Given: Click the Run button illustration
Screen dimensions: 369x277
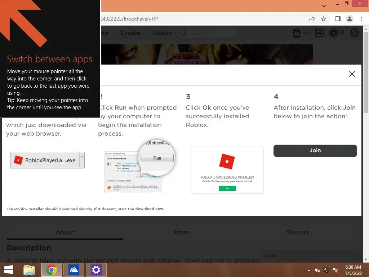Looking at the screenshot, I should [157, 158].
